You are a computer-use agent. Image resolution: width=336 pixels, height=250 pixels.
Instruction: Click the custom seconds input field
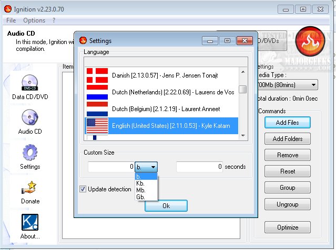199,167
